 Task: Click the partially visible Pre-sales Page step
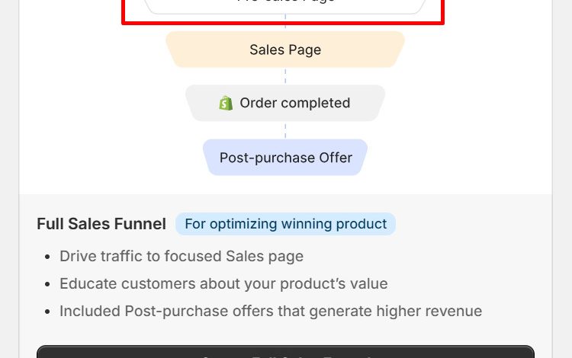point(285,5)
